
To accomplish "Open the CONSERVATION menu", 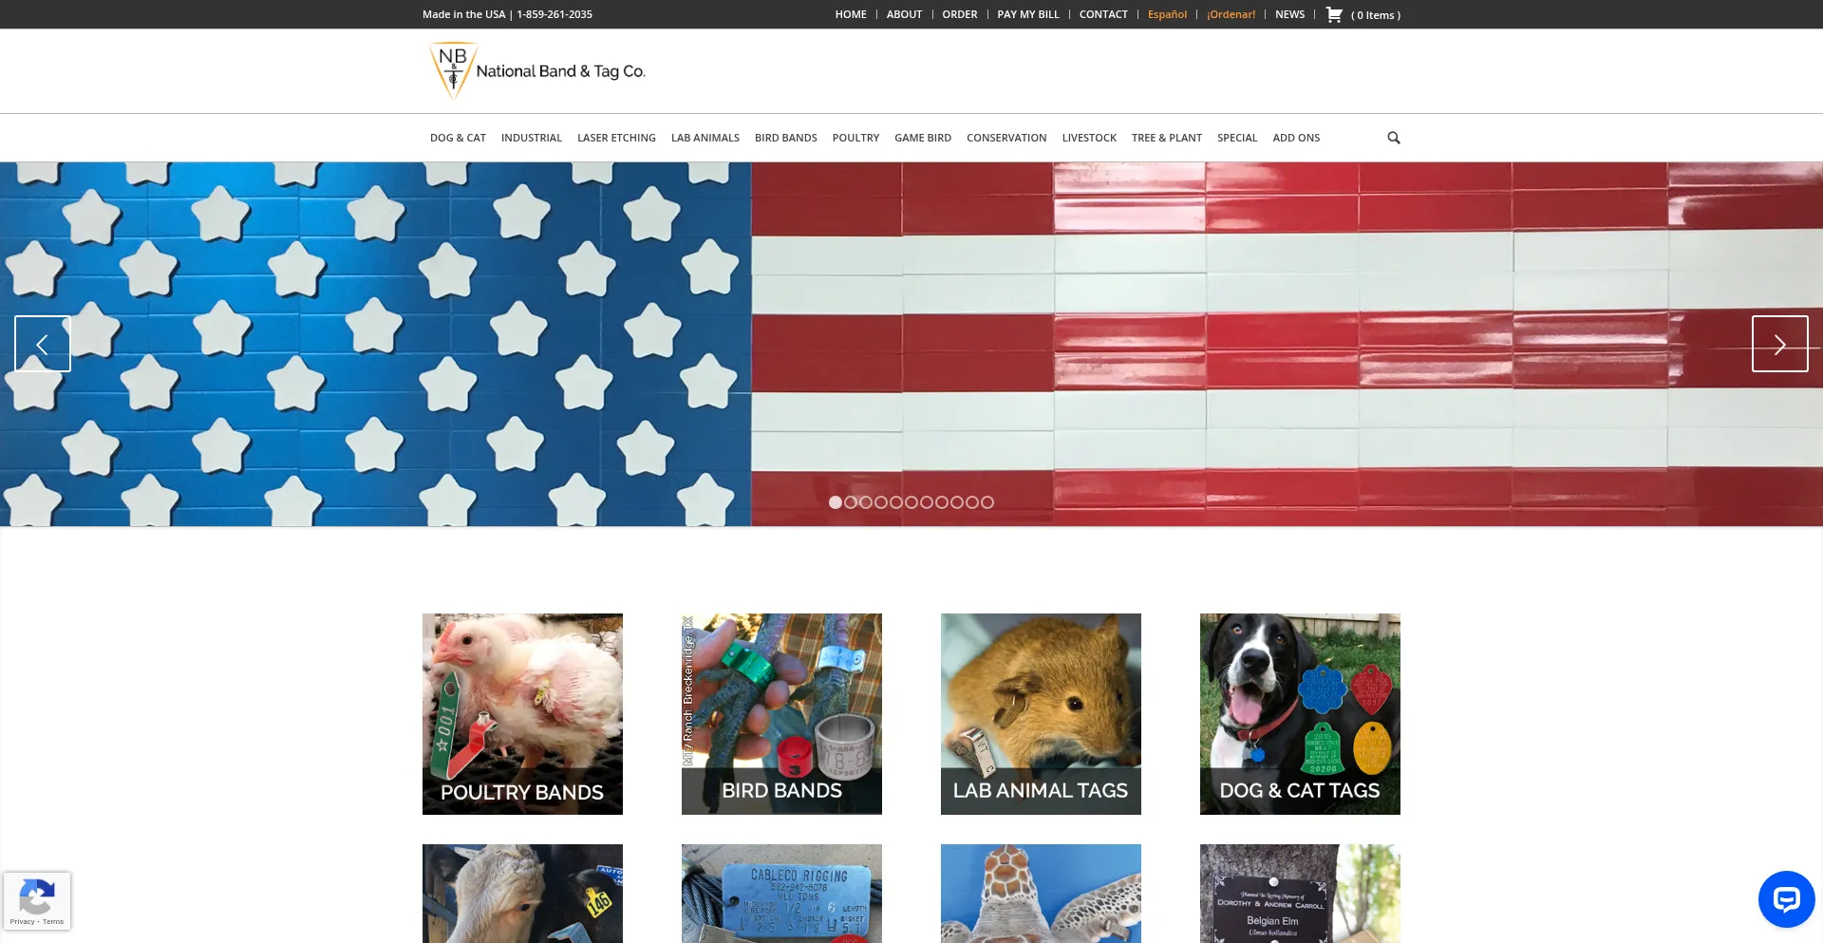I will [x=1006, y=138].
